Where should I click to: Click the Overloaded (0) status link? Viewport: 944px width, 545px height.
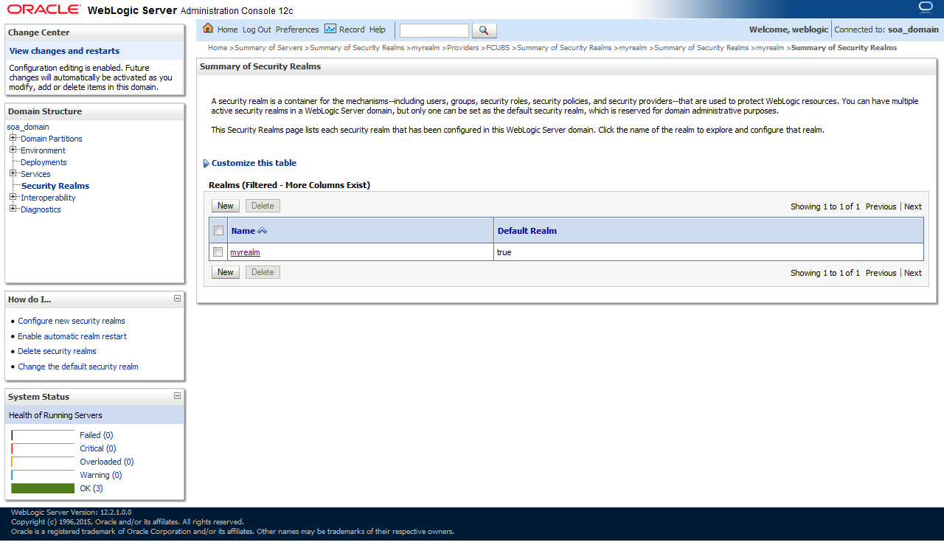tap(107, 462)
